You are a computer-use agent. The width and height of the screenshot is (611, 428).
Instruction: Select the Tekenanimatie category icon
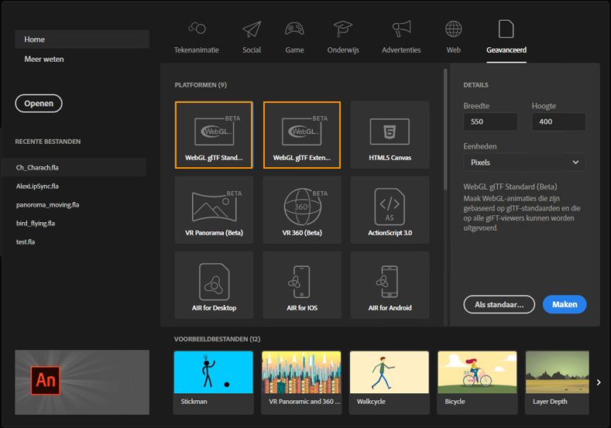(197, 28)
